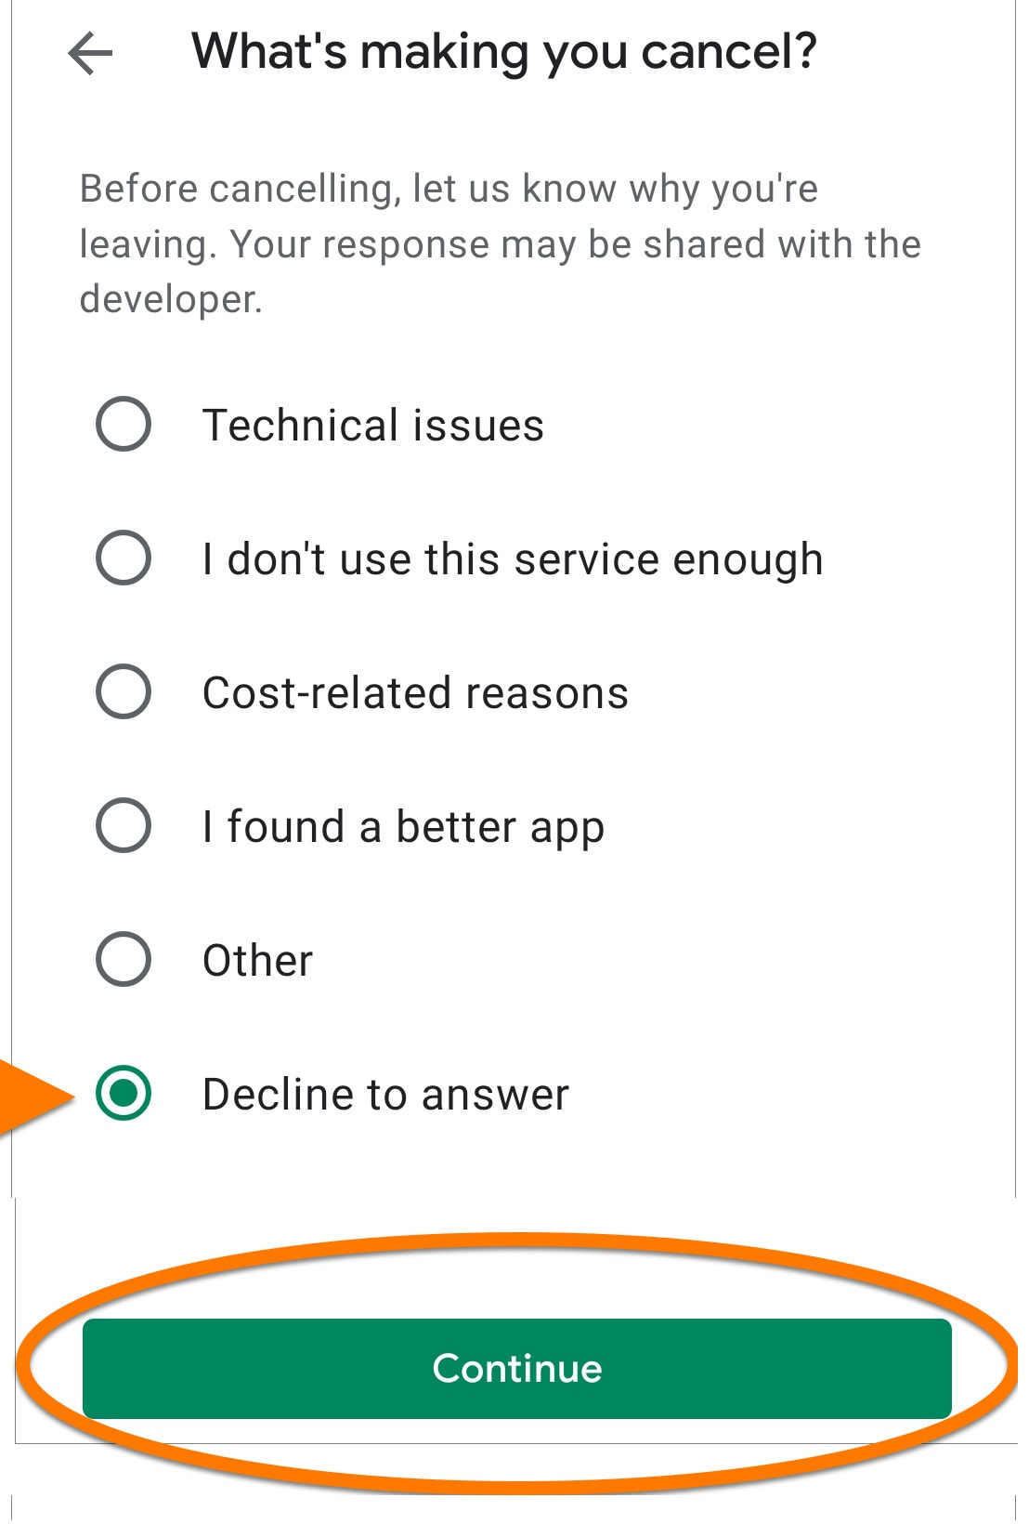This screenshot has height=1524, width=1029.
Task: Select I found a better app
Action: click(124, 826)
